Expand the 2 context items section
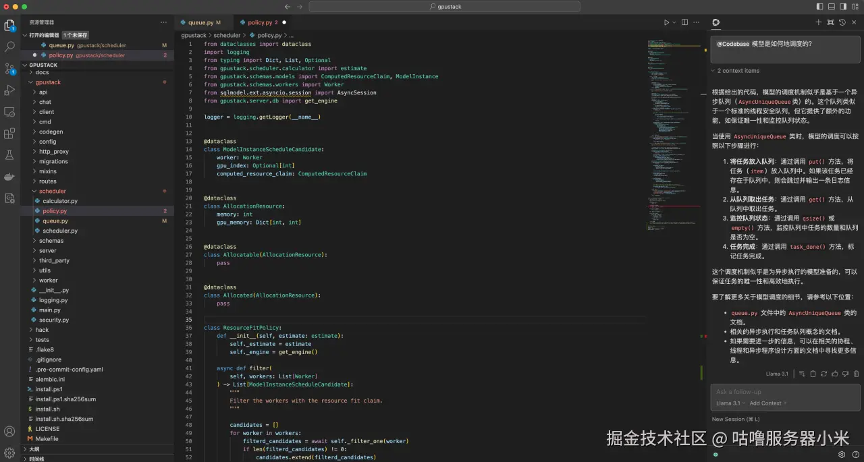This screenshot has height=462, width=864. pyautogui.click(x=737, y=71)
